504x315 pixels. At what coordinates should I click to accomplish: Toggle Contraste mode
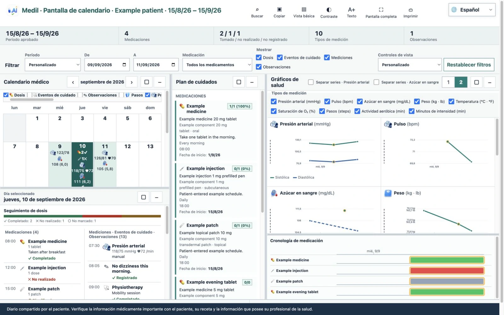click(329, 13)
